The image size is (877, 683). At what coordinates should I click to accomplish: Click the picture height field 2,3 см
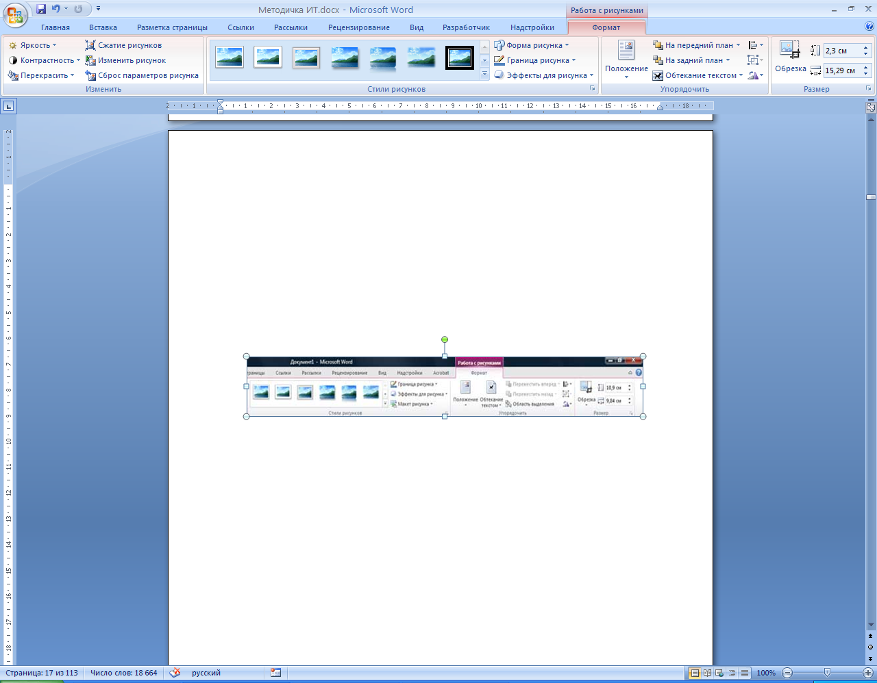click(x=842, y=51)
